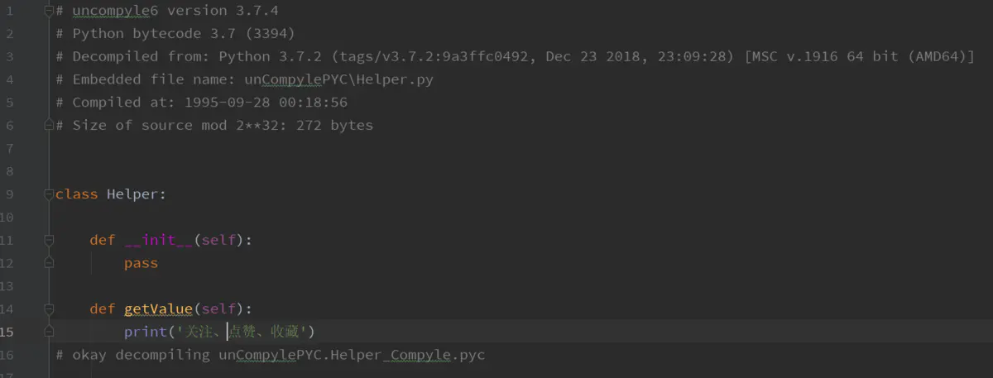Viewport: 993px width, 378px height.
Task: Click the print function call
Action: (146, 332)
